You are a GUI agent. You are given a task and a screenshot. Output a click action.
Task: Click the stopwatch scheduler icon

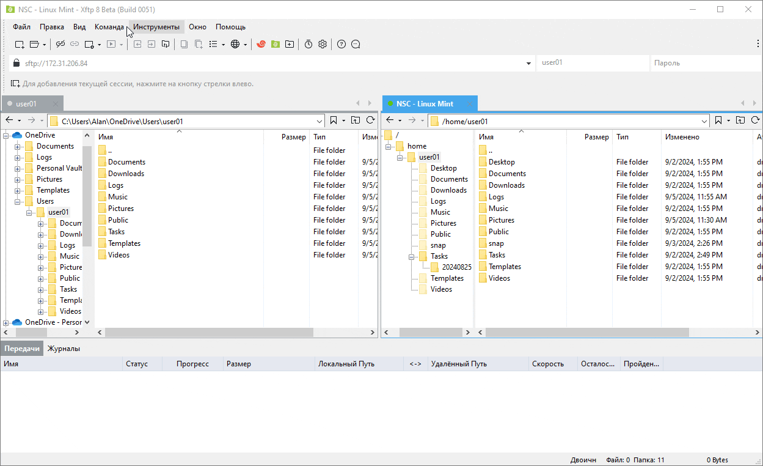pyautogui.click(x=308, y=44)
